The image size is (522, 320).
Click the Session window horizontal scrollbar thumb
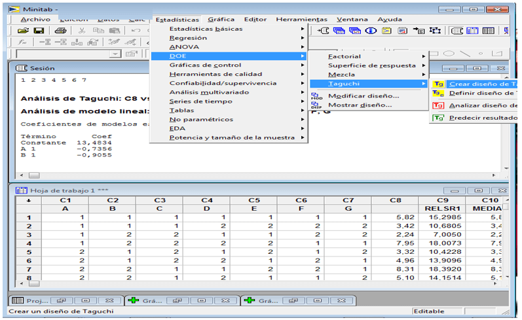click(x=34, y=175)
